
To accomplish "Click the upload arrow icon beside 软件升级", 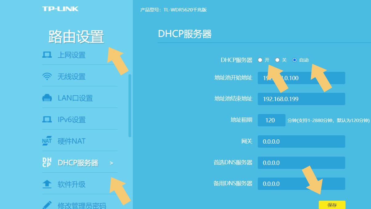I will 47,184.
